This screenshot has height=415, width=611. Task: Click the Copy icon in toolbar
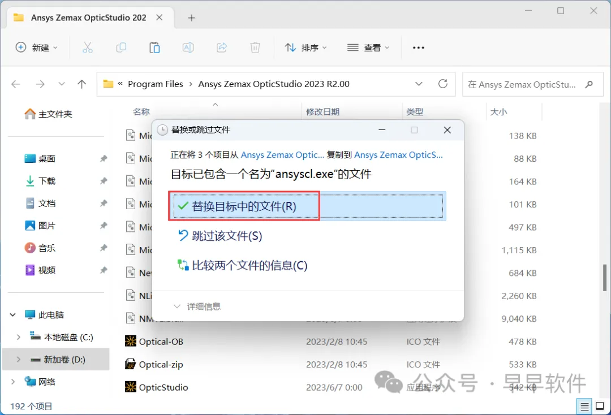(121, 47)
